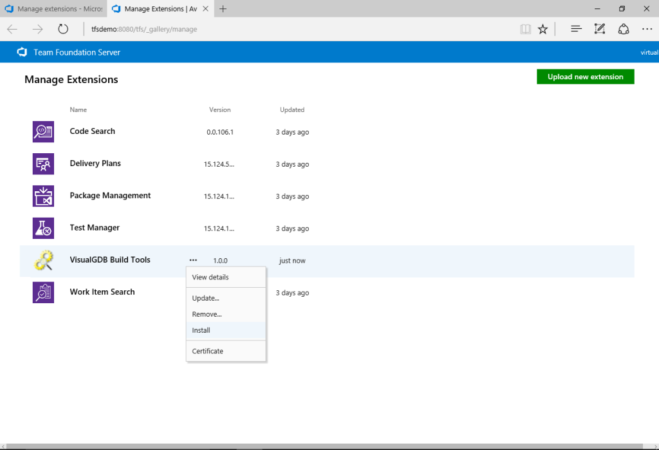Click the Hub icon in the browser toolbar

pyautogui.click(x=575, y=28)
